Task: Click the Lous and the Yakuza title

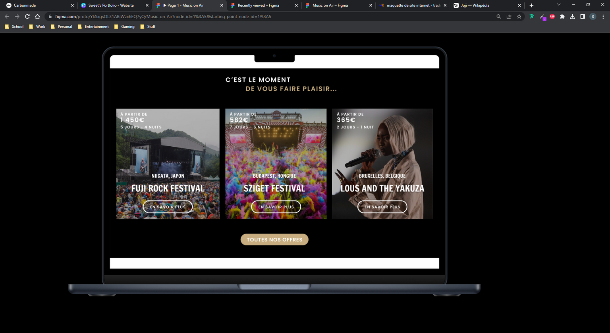Action: coord(382,188)
